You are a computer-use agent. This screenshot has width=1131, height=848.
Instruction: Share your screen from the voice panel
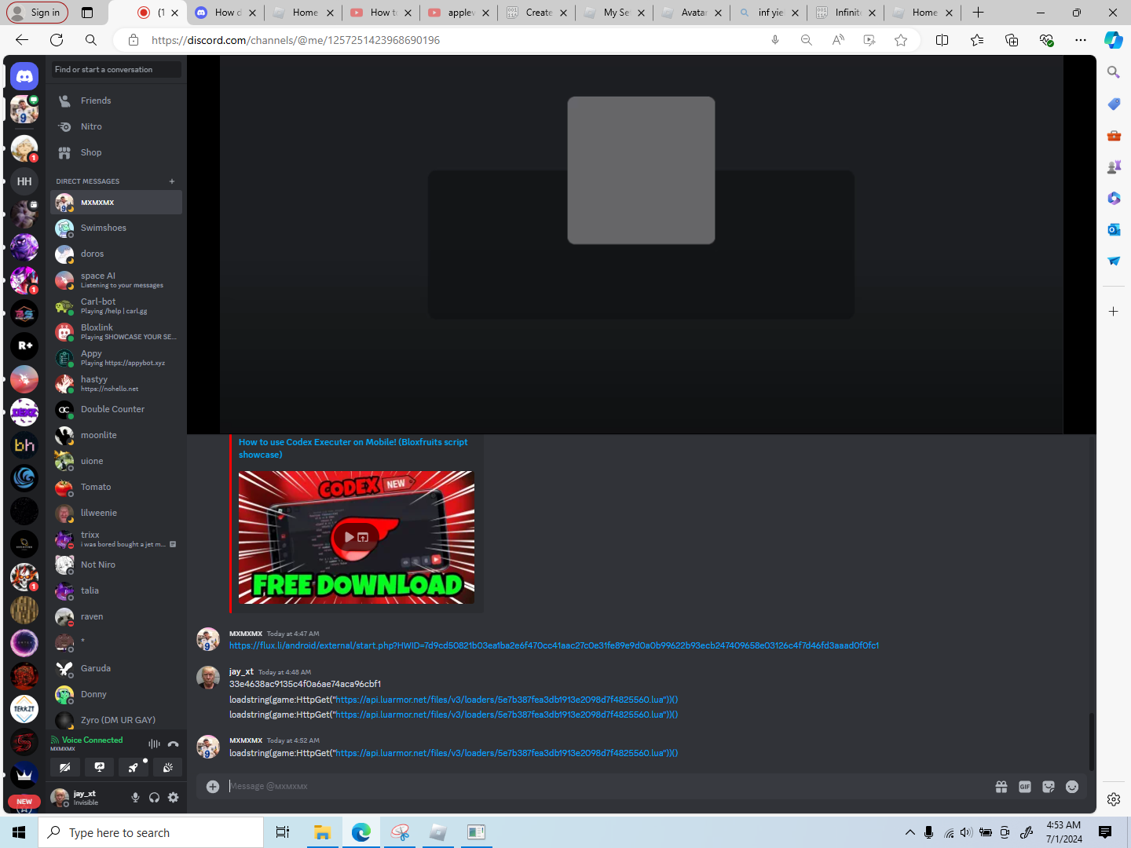100,767
